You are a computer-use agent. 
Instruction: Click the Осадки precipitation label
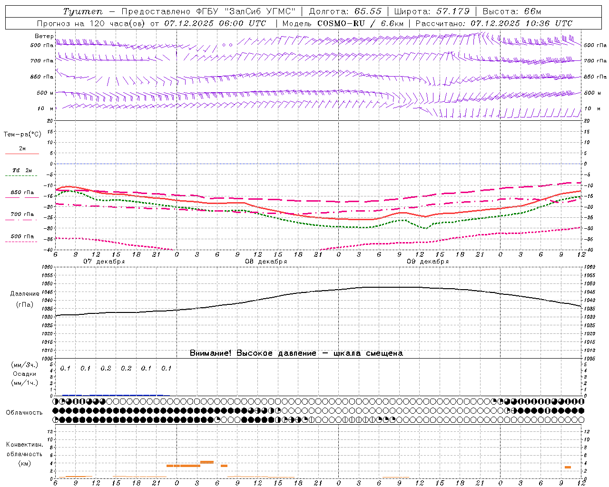[x=25, y=374]
